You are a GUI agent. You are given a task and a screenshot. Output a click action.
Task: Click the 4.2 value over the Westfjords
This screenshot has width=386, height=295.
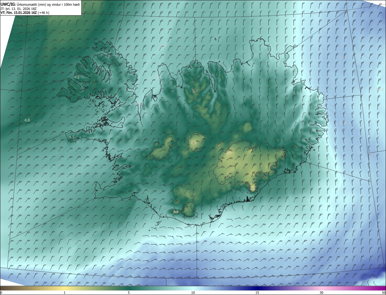(x=77, y=77)
